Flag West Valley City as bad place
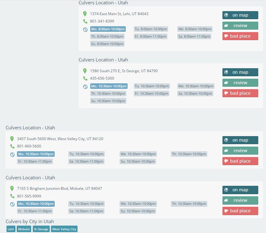Screen dimensions: 266x233 pos(240,161)
